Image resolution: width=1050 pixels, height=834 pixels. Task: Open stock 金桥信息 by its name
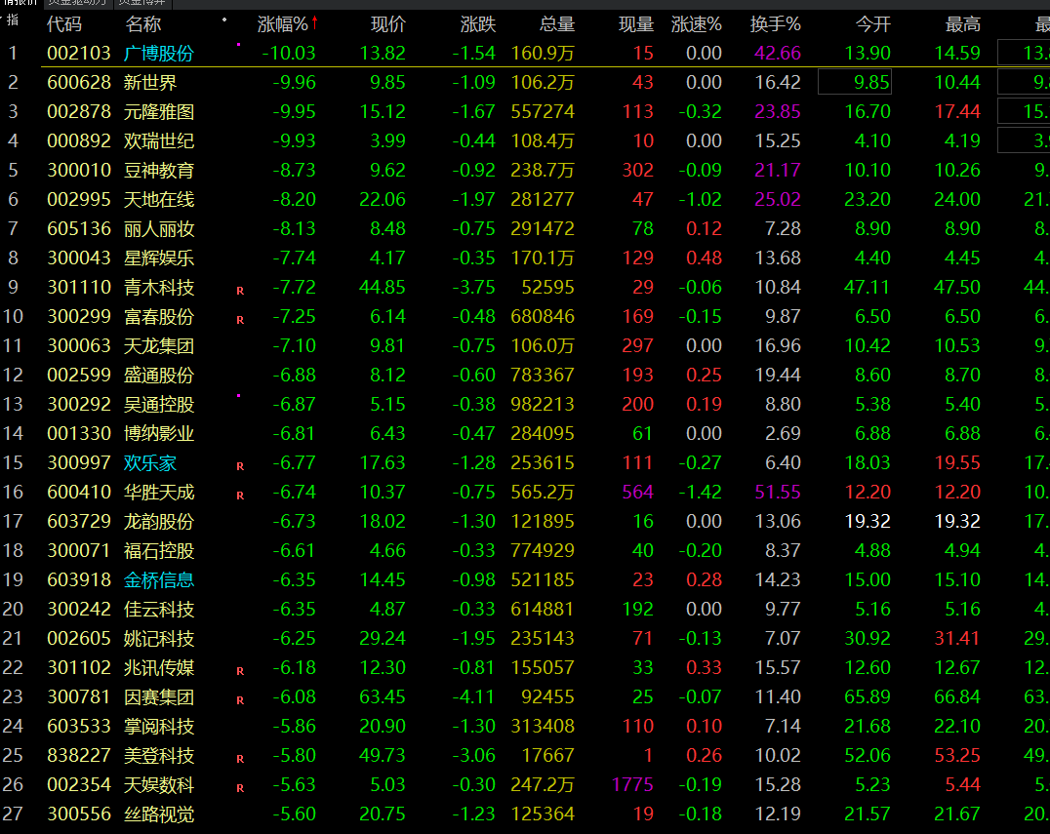click(x=159, y=580)
